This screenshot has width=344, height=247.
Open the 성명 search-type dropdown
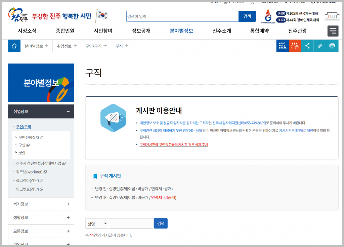(96, 224)
